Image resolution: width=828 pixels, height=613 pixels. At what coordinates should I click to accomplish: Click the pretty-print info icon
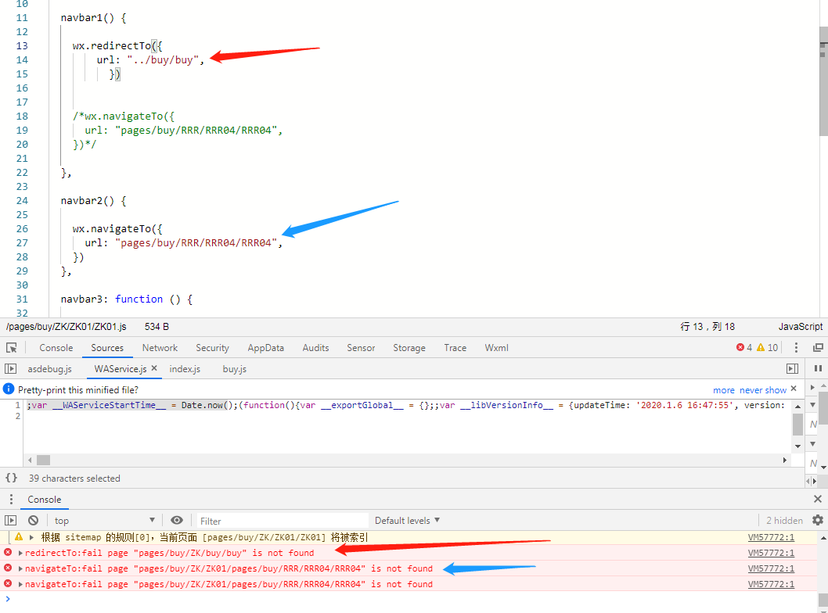pos(9,389)
